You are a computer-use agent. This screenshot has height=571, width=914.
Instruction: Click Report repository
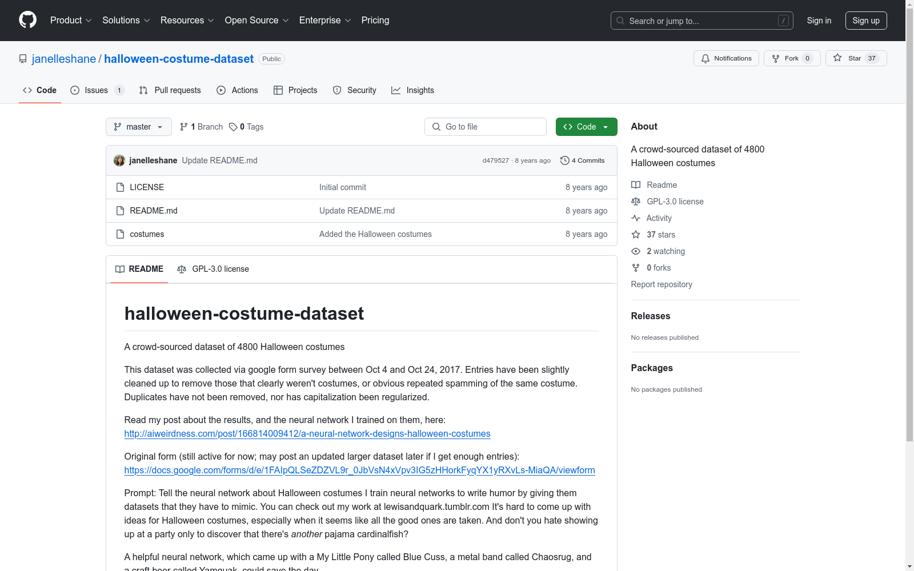click(662, 284)
